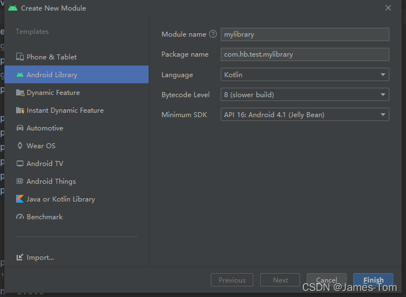
Task: Click the Module name label
Action: coord(184,34)
